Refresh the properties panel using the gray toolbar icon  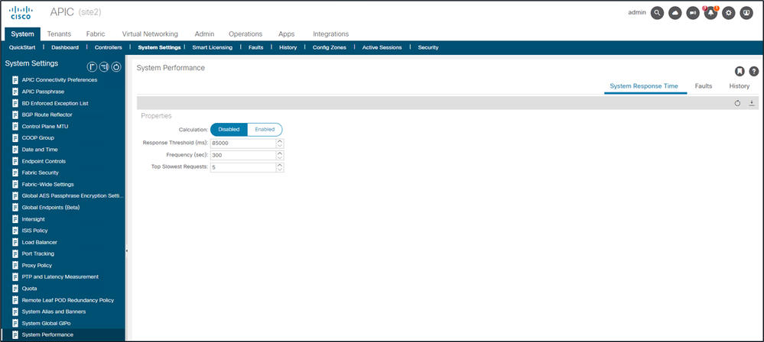tap(738, 103)
